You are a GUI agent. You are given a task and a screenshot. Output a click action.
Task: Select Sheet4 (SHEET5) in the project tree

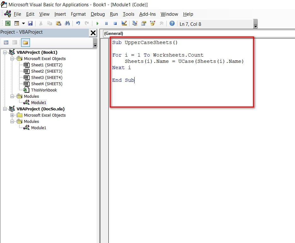[x=47, y=84]
